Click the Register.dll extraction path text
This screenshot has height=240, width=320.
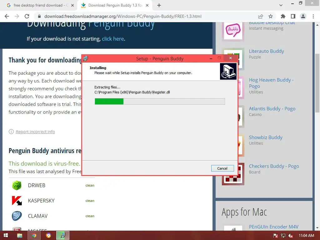pos(132,92)
